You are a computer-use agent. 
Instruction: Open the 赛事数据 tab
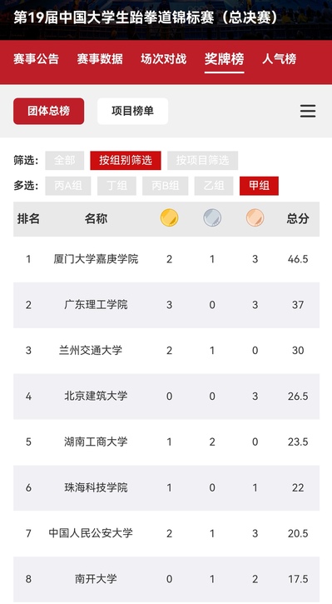100,59
